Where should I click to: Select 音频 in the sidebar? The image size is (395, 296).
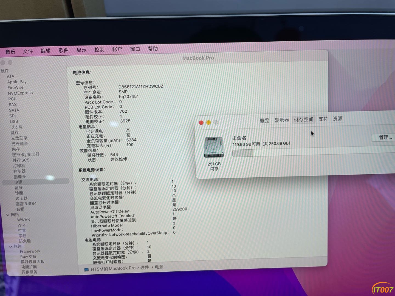(x=20, y=209)
